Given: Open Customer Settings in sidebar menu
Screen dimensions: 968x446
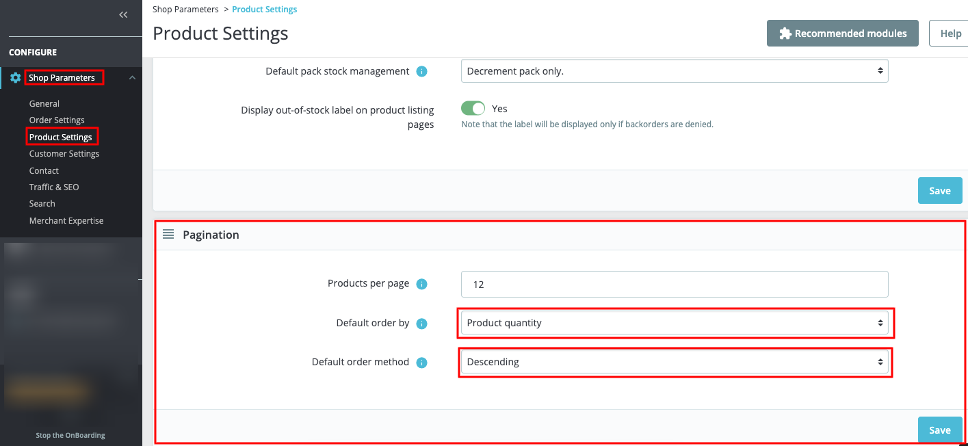Looking at the screenshot, I should click(64, 154).
